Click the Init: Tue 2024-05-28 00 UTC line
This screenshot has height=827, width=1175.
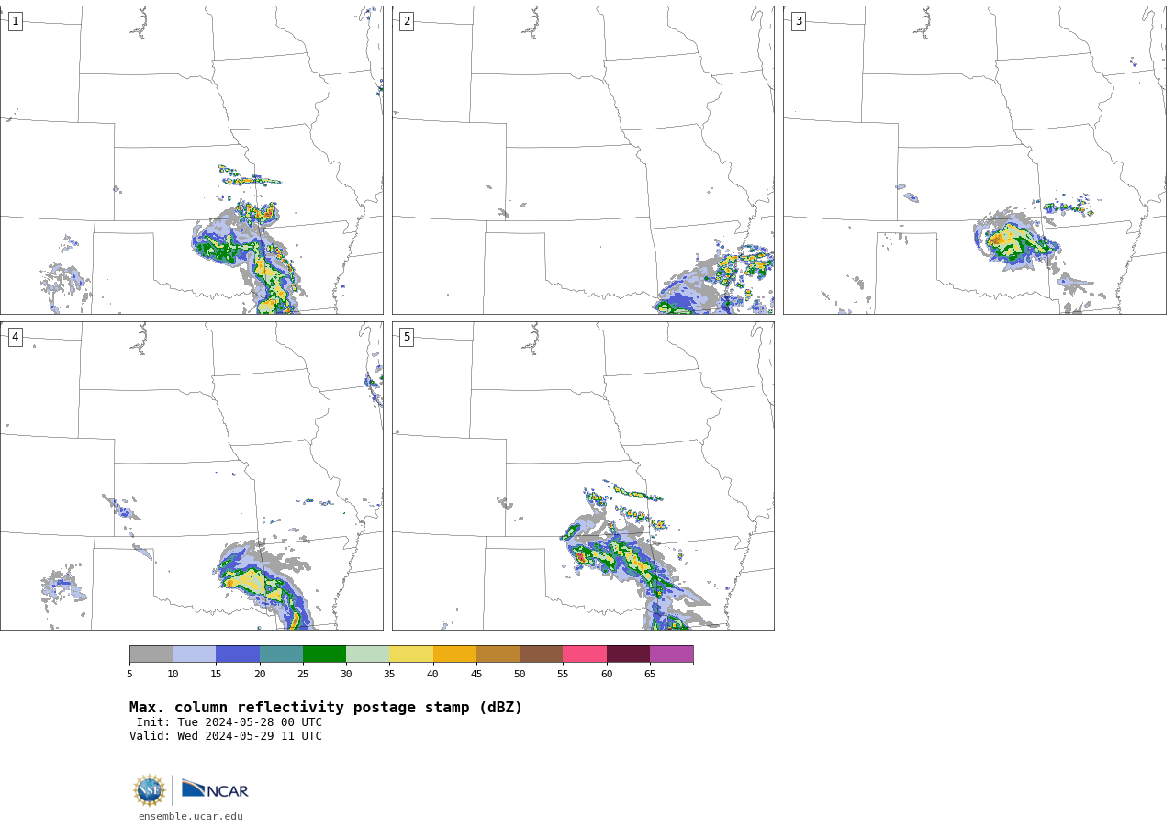(229, 722)
